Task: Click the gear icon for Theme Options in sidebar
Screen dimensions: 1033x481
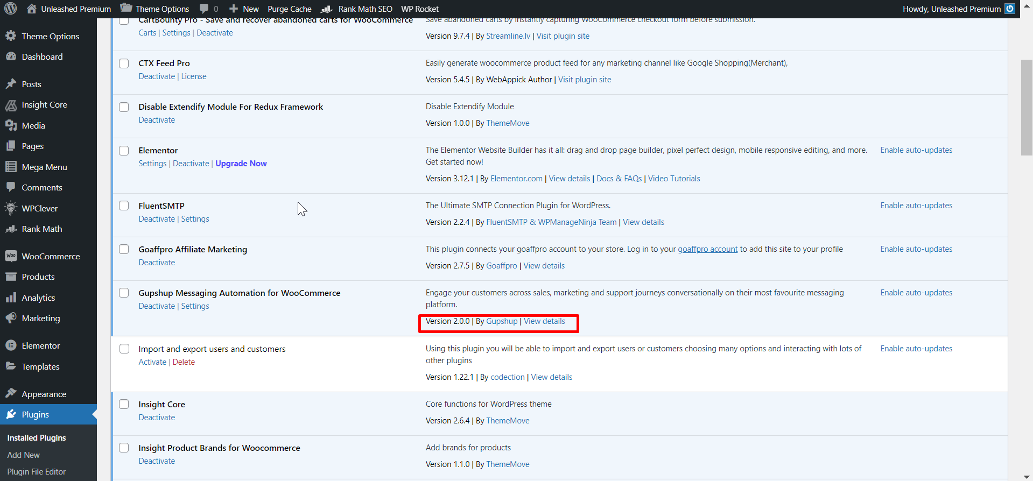Action: click(11, 36)
